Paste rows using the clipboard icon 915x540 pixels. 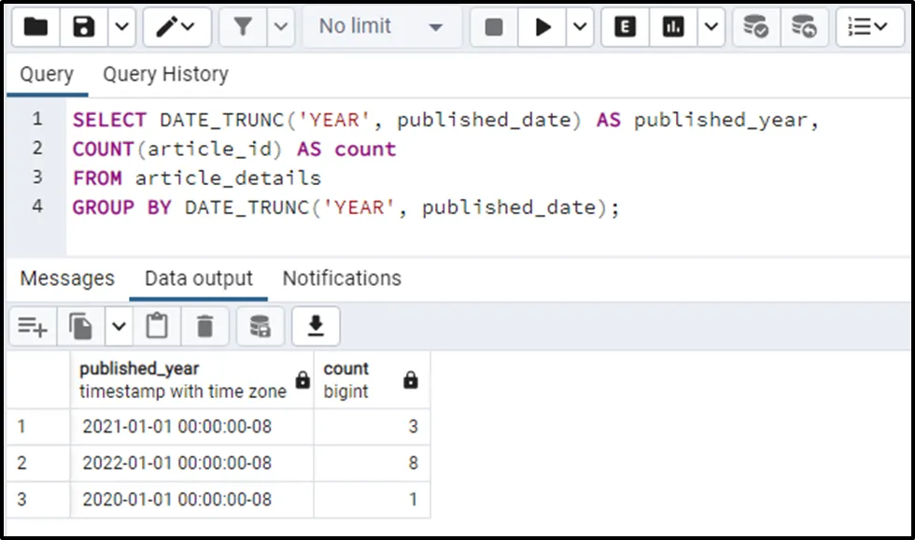[157, 326]
